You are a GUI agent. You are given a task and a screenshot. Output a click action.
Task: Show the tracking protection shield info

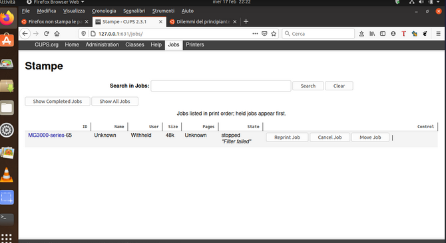tap(84, 34)
